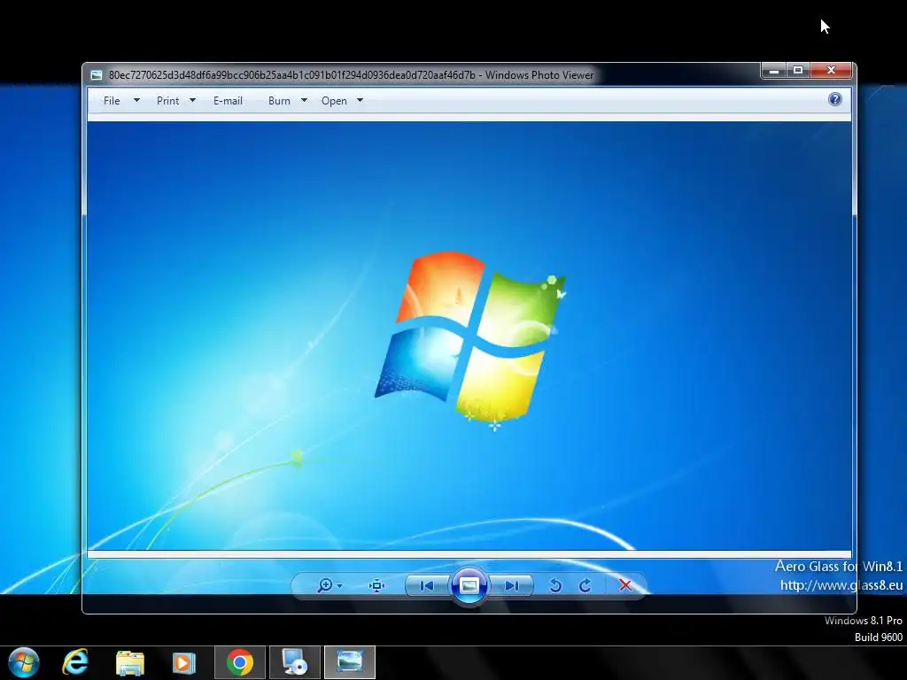Open the Start orb menu
Screen dimensions: 907x680
coord(24,662)
